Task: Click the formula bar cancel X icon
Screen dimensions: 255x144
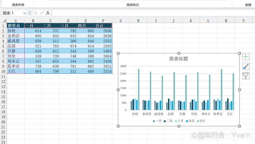Action: pyautogui.click(x=35, y=13)
